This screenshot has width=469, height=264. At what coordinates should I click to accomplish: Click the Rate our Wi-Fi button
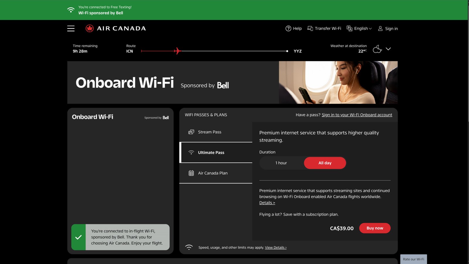point(413,259)
